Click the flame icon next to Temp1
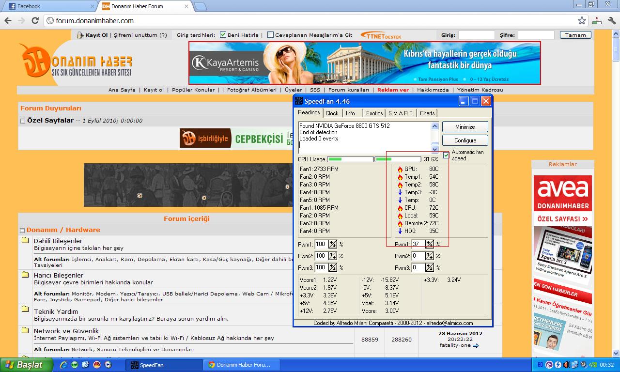Screen dimensions: 620x372 point(400,177)
